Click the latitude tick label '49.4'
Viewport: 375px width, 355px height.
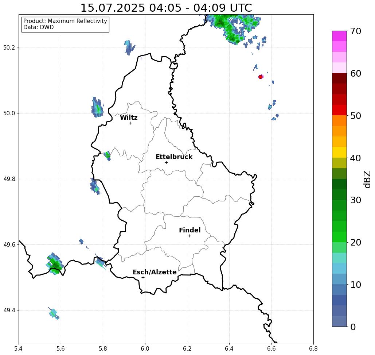pos(9,310)
